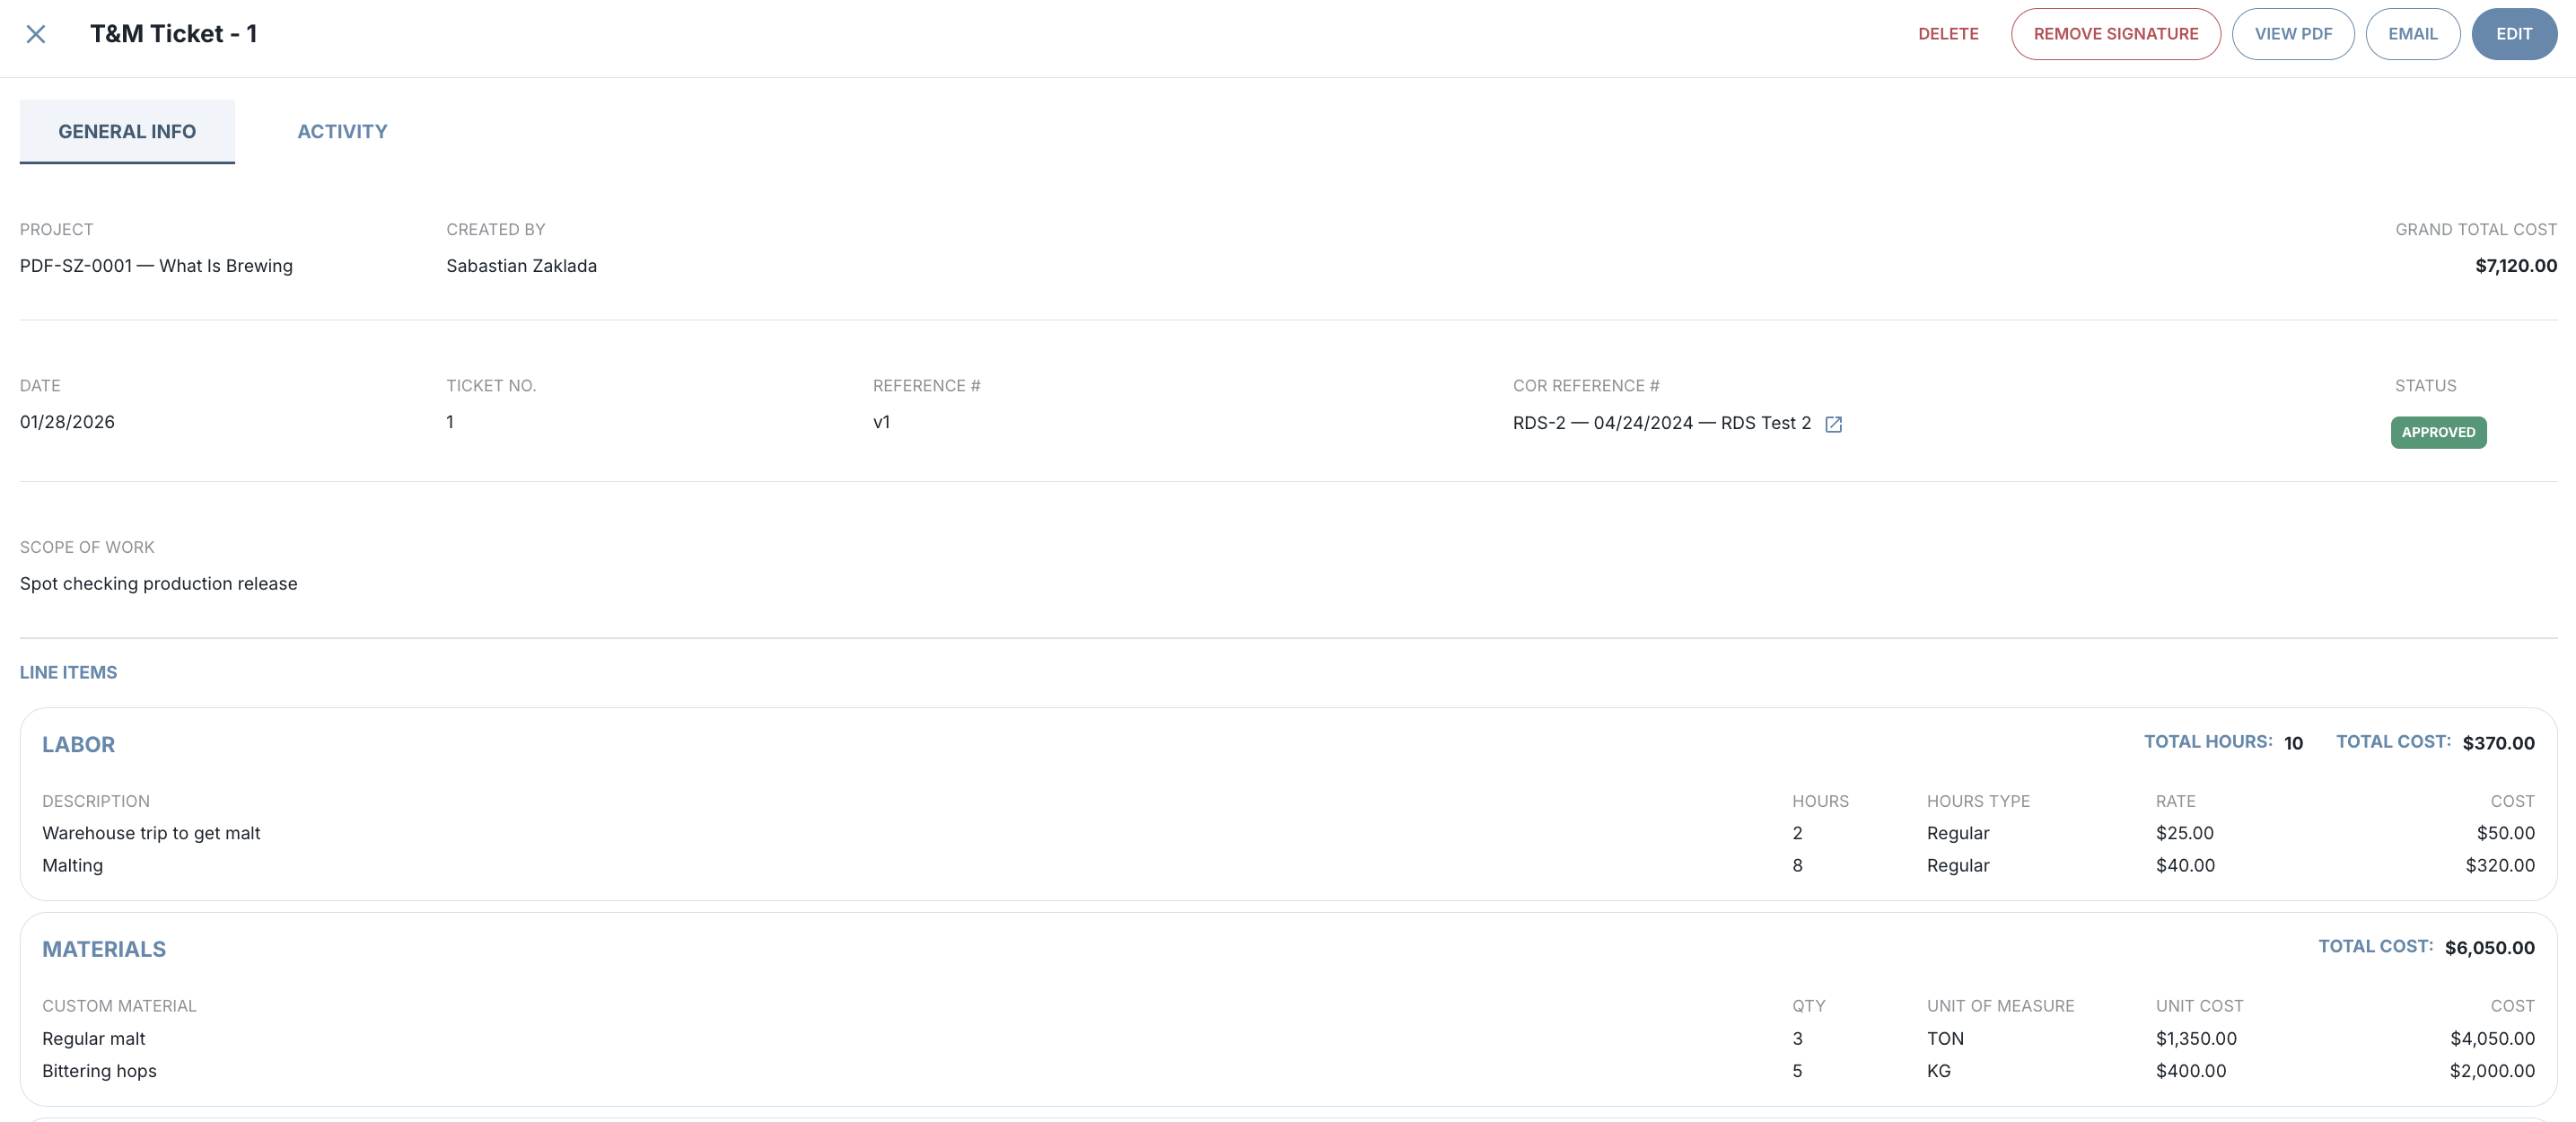Image resolution: width=2576 pixels, height=1122 pixels.
Task: Click REMOVE SIGNATURE button
Action: coord(2115,34)
